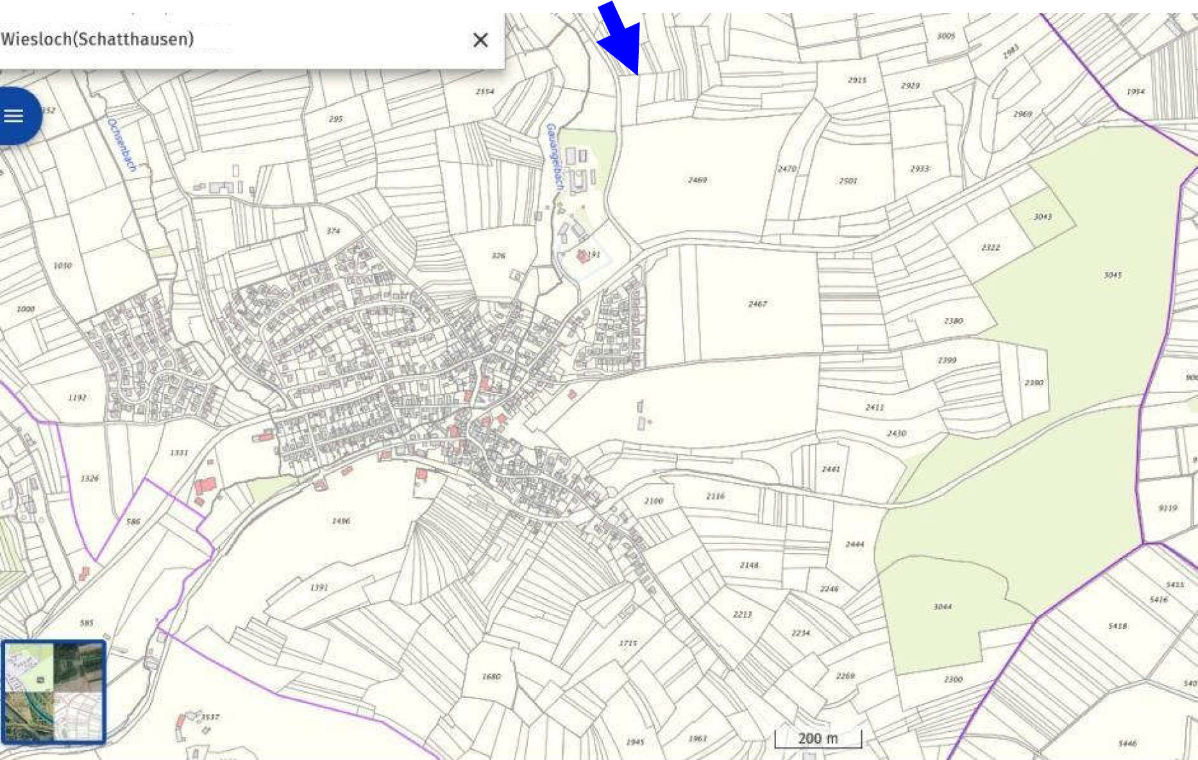Select parcel number 2441
Image resolution: width=1198 pixels, height=760 pixels.
click(x=831, y=469)
